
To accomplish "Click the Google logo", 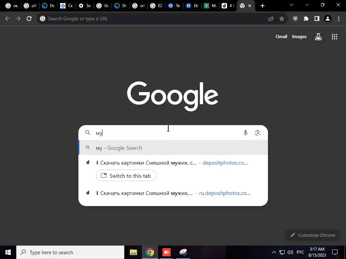I will pyautogui.click(x=173, y=96).
